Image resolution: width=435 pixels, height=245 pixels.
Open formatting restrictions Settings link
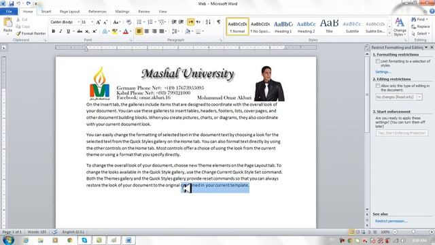tap(383, 72)
